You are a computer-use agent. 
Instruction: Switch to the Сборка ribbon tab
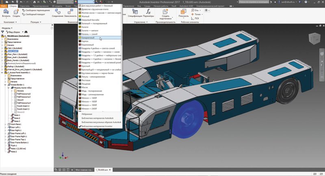point(13,7)
